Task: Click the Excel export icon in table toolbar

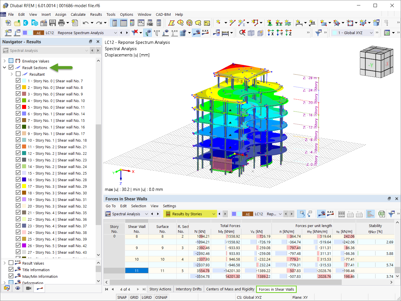Action: [382, 214]
